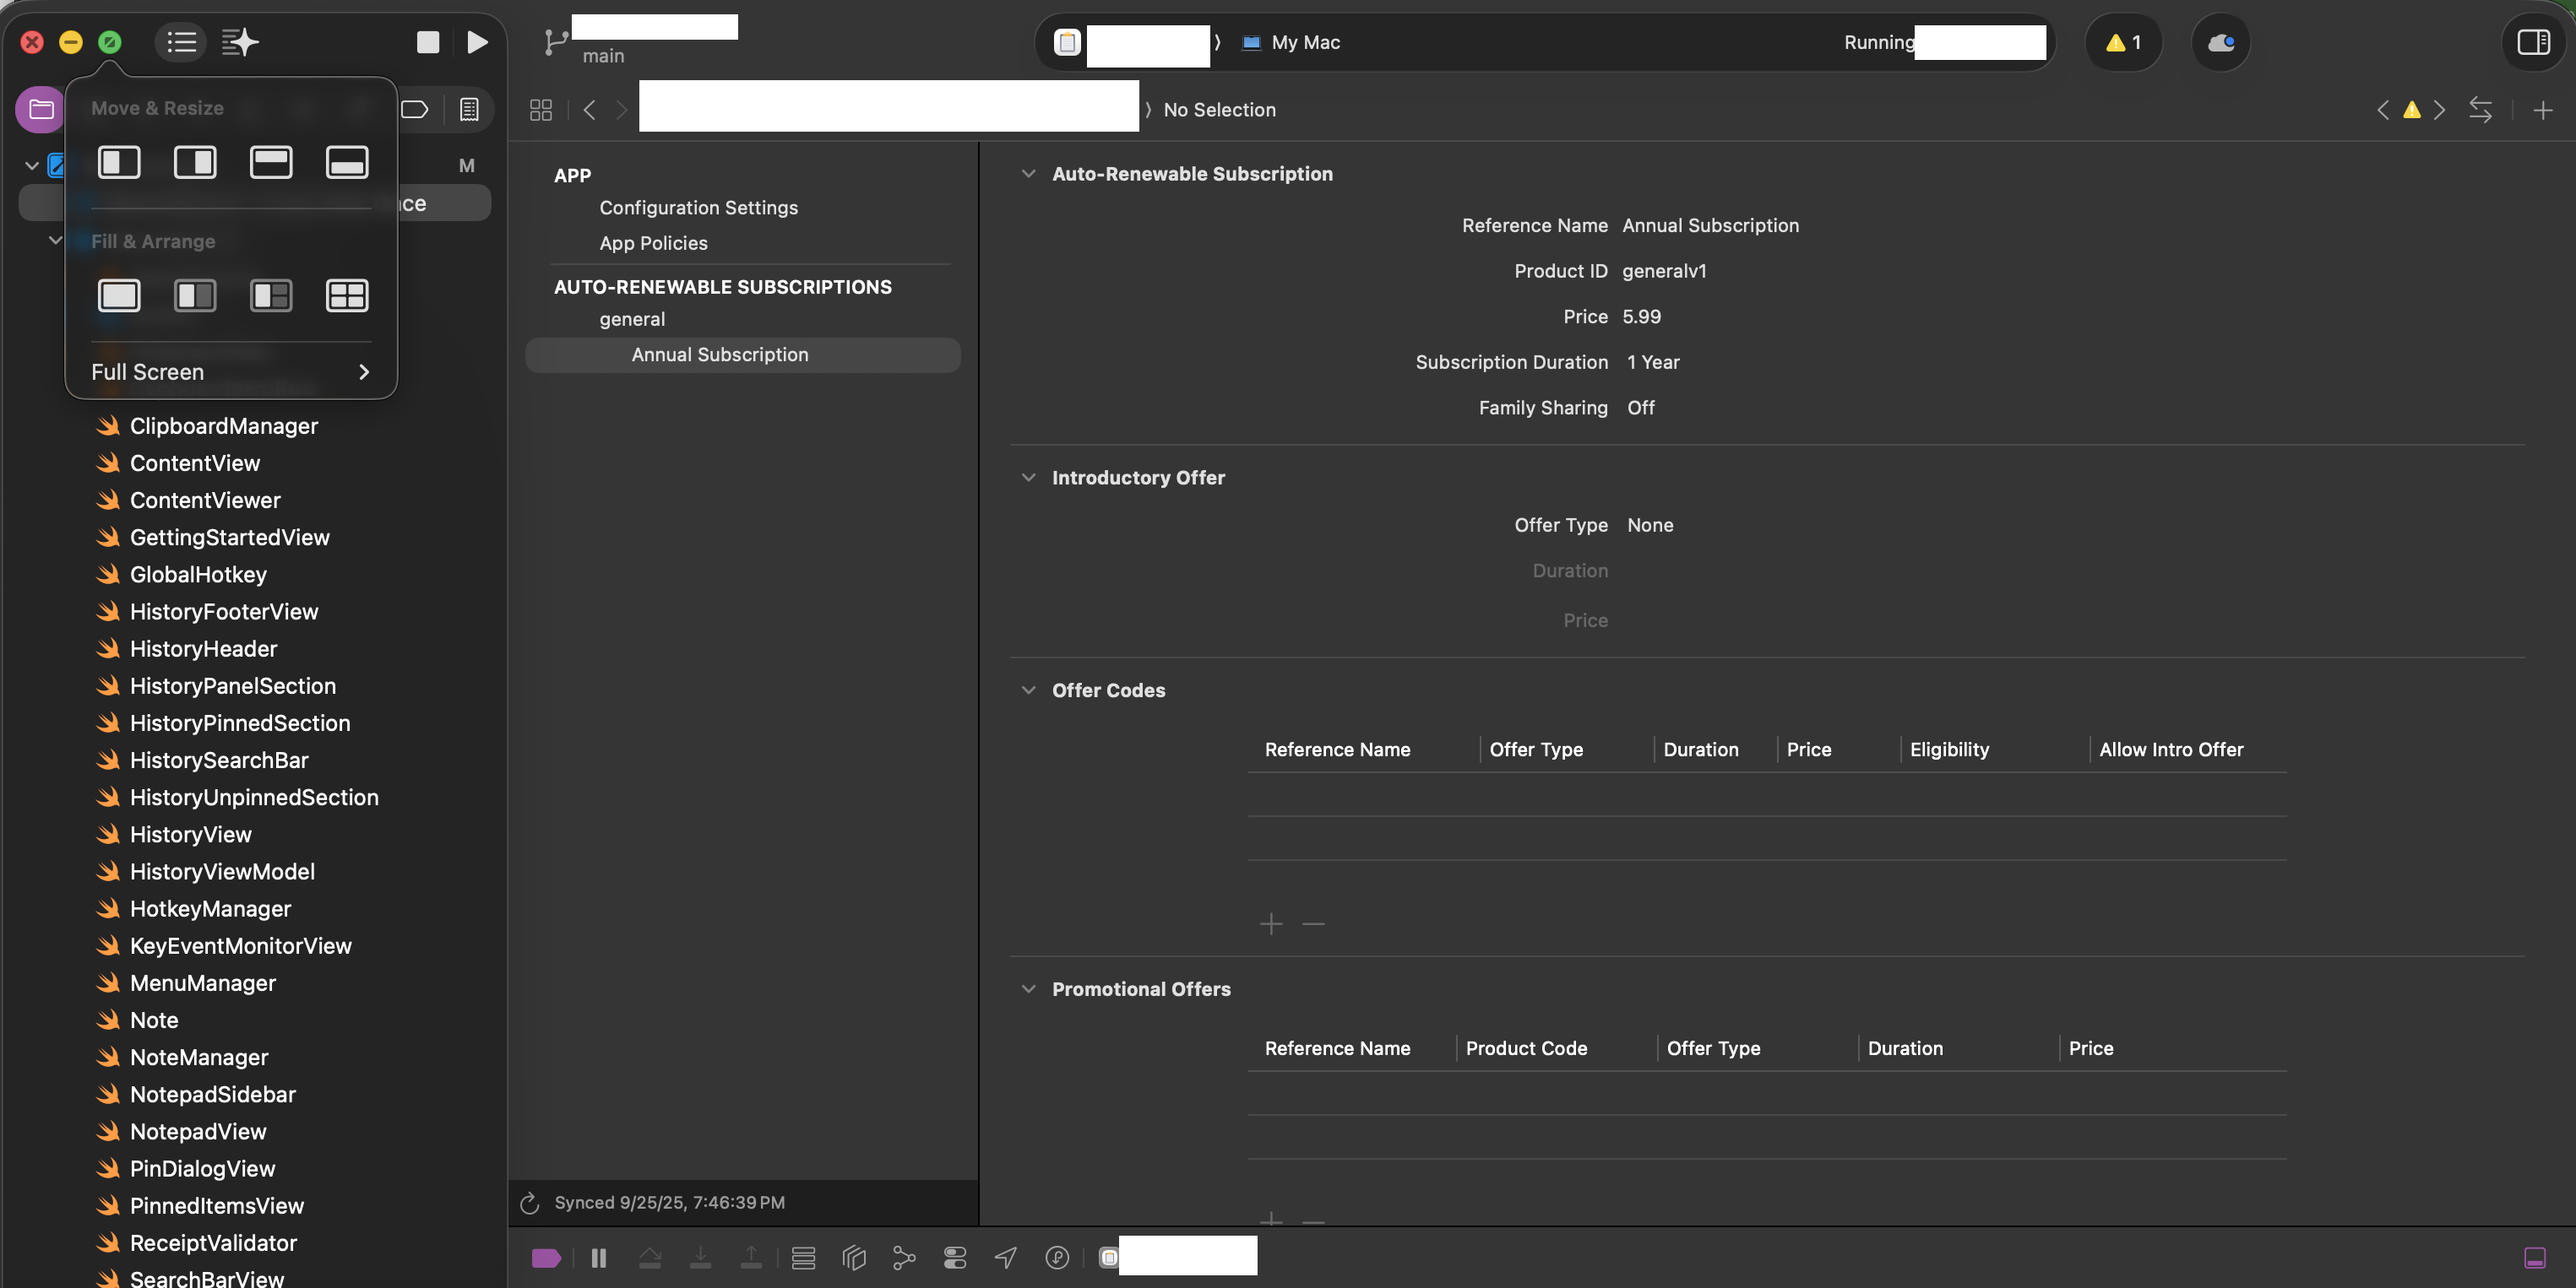Select the left half tile option

tap(119, 162)
